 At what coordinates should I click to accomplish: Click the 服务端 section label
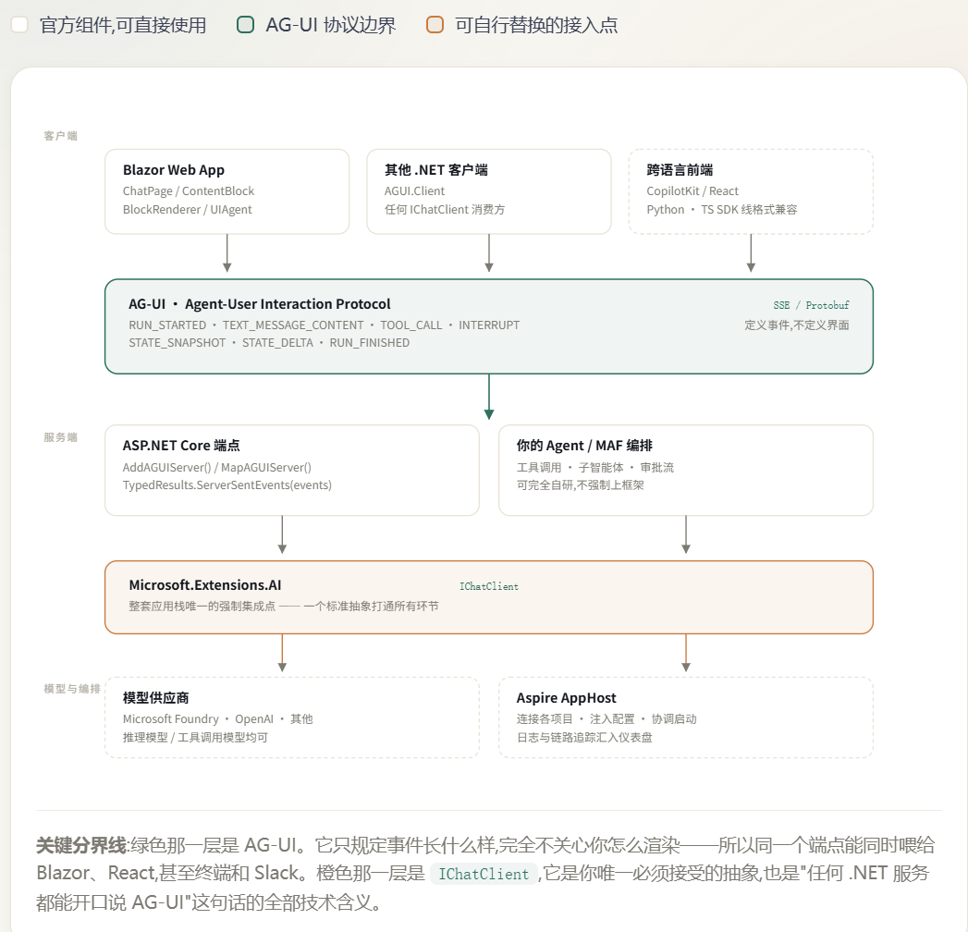tap(60, 437)
